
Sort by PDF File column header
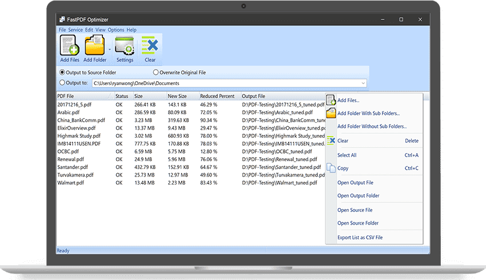pyautogui.click(x=86, y=96)
